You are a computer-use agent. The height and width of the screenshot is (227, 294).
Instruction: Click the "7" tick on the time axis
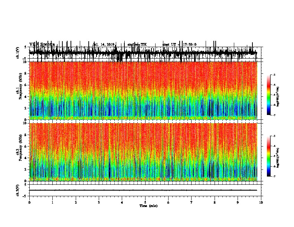pos(192,203)
